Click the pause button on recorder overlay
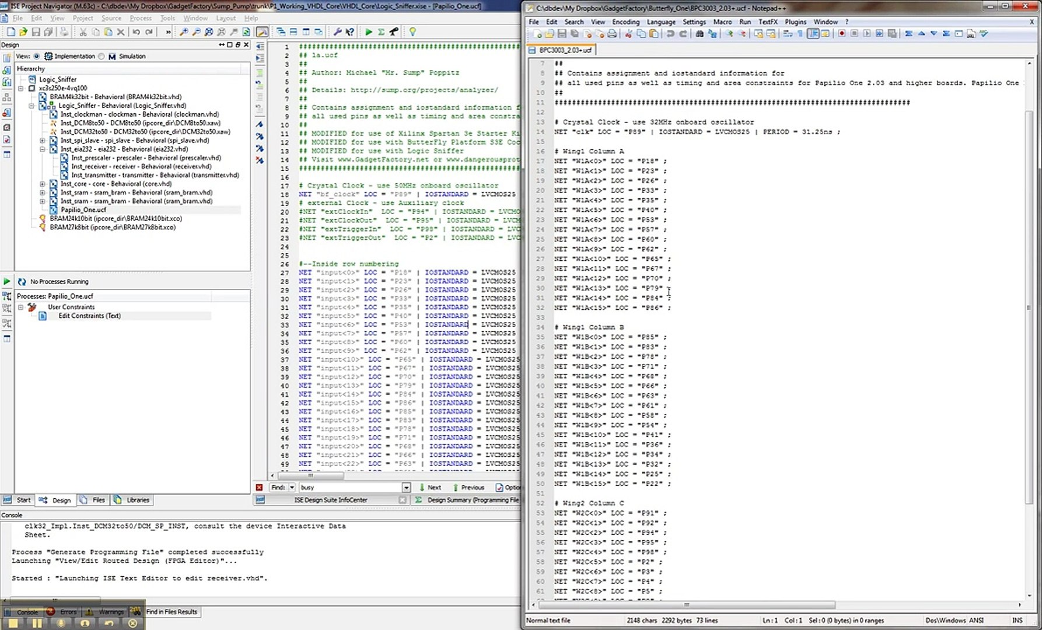 click(37, 623)
